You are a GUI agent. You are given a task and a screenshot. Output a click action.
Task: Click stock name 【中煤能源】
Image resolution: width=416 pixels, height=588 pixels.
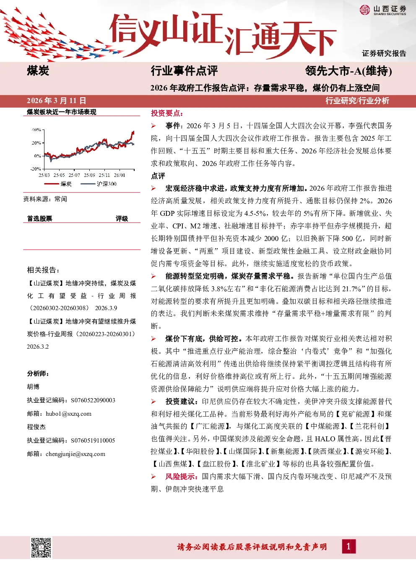click(x=325, y=426)
